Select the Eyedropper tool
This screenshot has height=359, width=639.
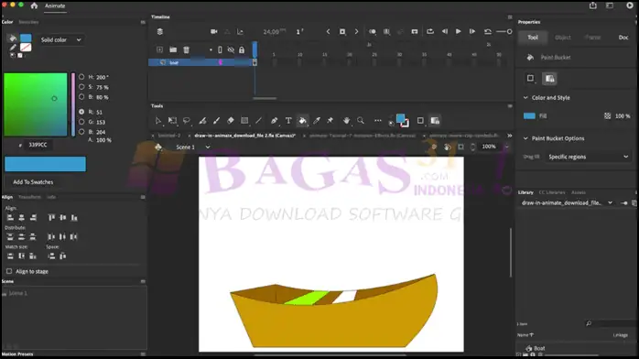point(317,121)
